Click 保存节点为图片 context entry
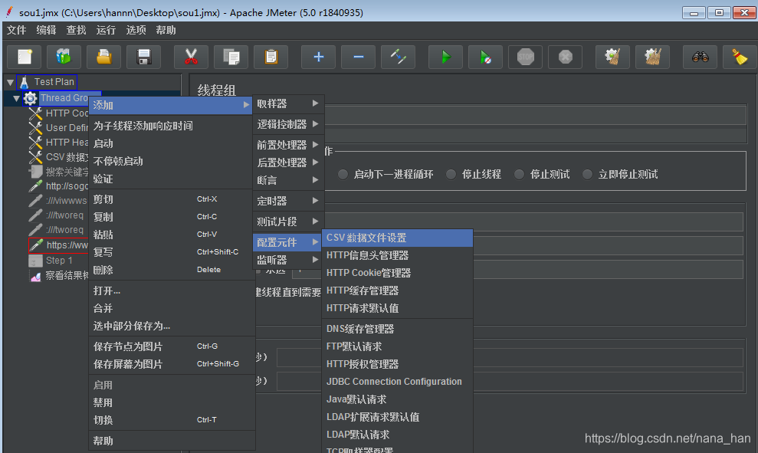This screenshot has height=453, width=758. click(x=172, y=346)
